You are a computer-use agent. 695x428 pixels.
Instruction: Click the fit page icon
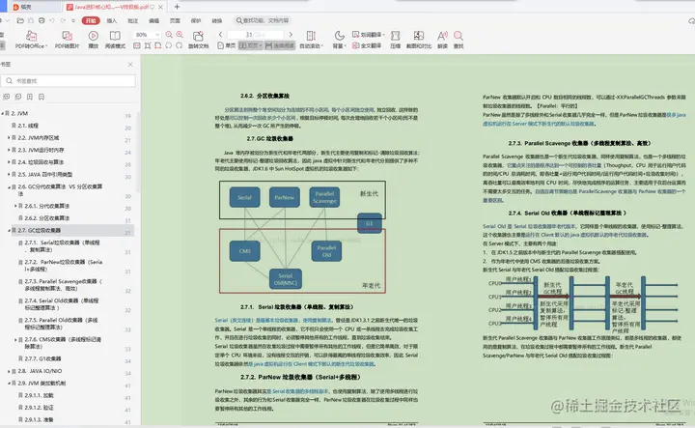pyautogui.click(x=148, y=45)
